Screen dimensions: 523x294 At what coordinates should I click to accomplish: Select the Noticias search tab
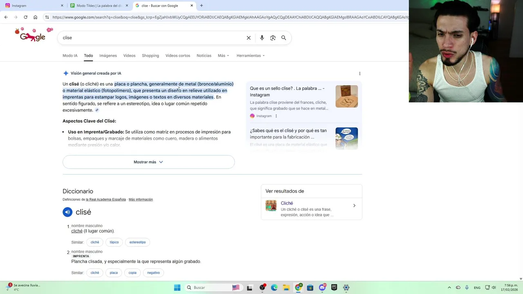point(204,56)
